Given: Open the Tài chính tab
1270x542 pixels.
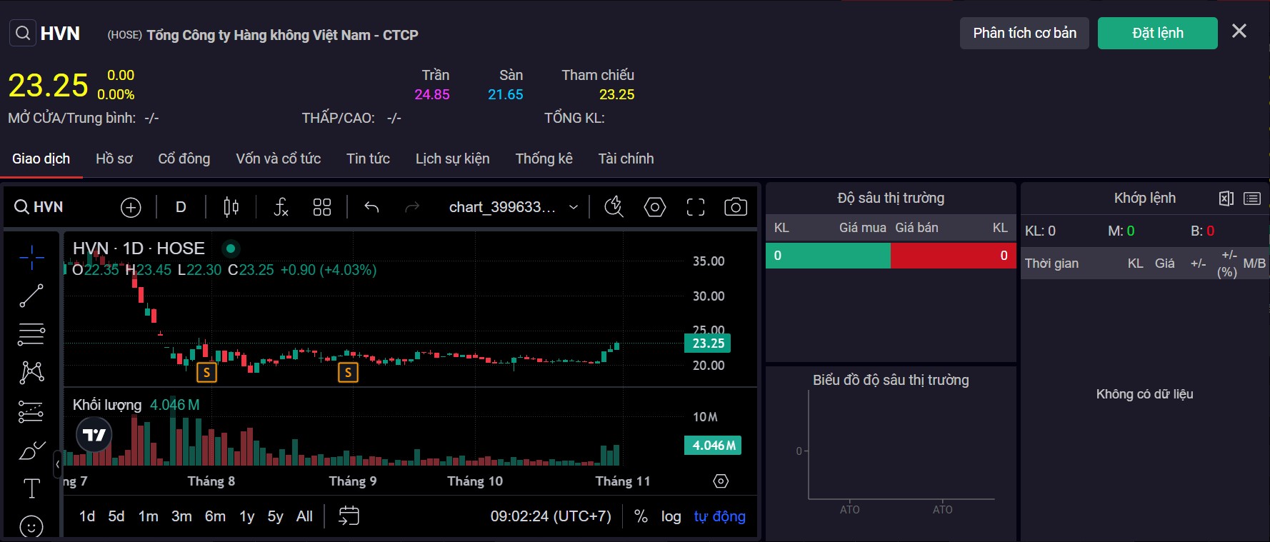Looking at the screenshot, I should [x=626, y=159].
